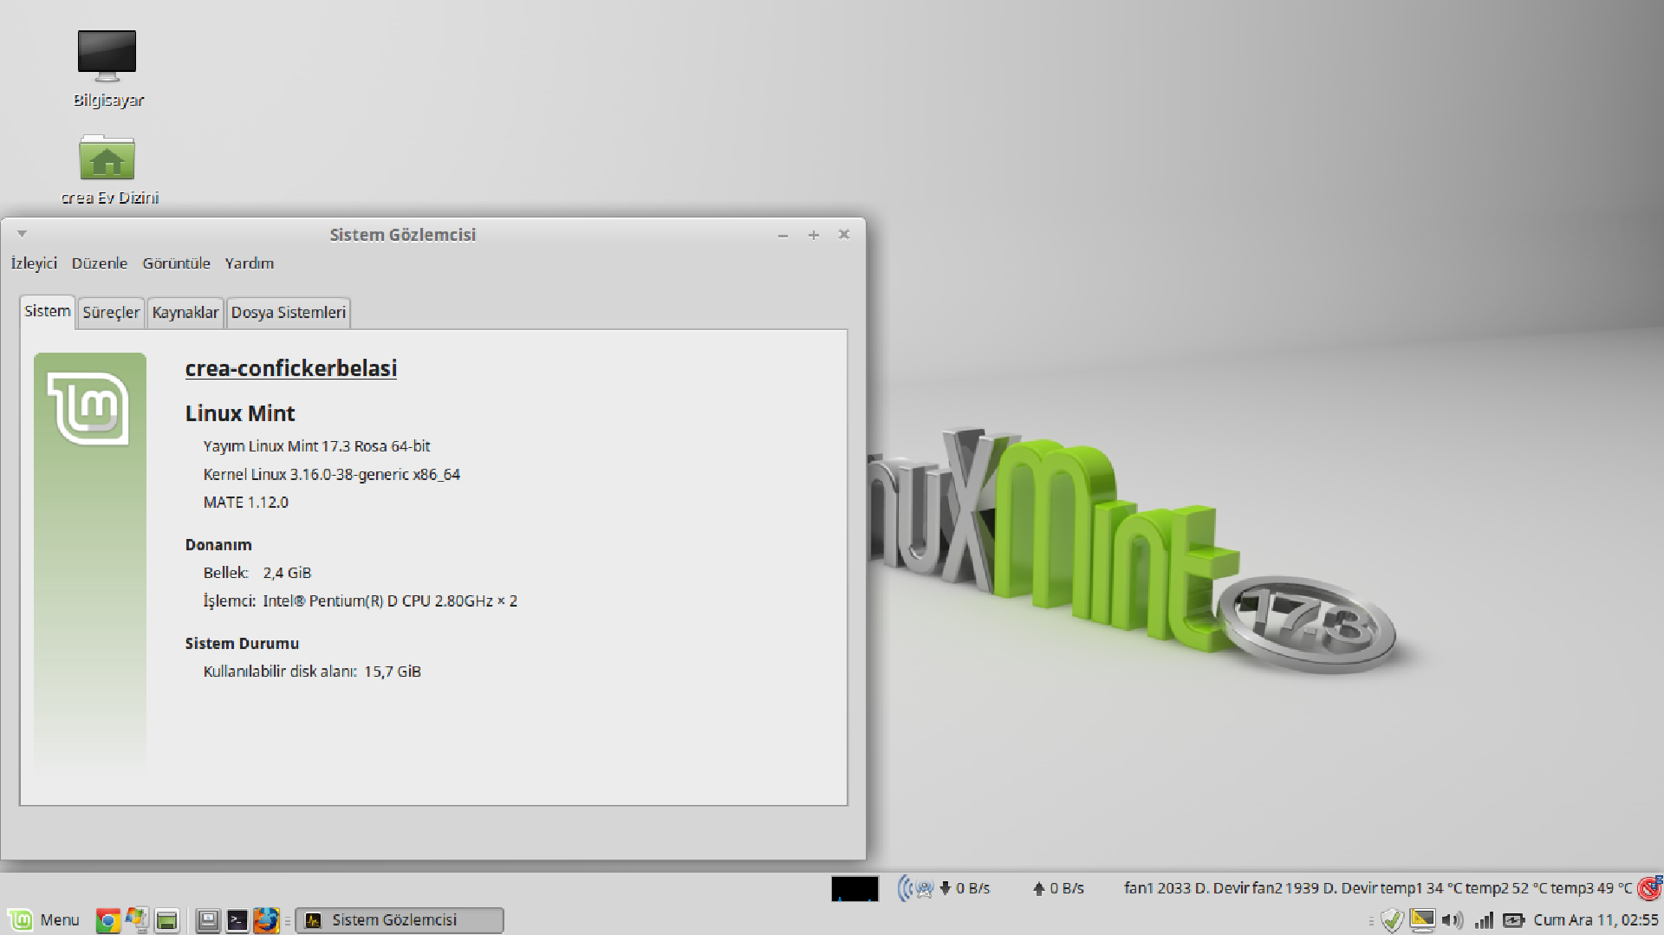Open the green file manager launcher in the panel

click(x=167, y=920)
